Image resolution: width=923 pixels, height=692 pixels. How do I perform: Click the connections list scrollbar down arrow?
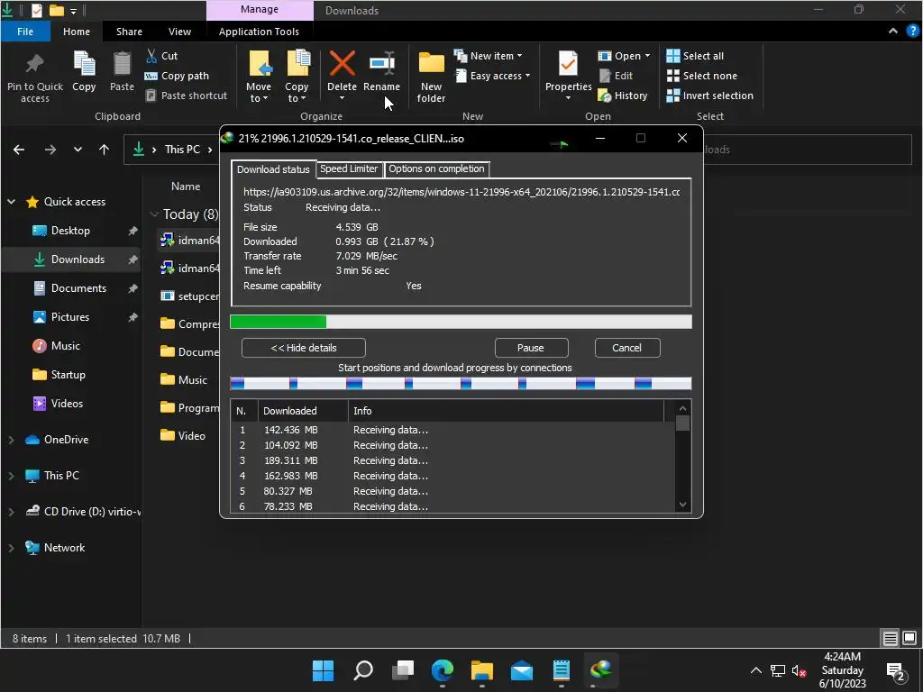click(x=683, y=505)
